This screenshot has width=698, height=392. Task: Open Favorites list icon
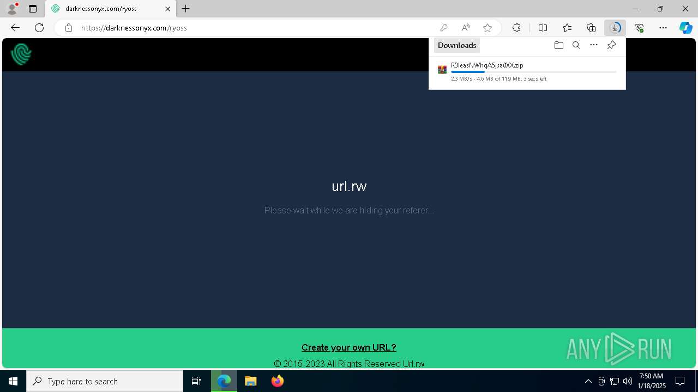click(x=567, y=28)
